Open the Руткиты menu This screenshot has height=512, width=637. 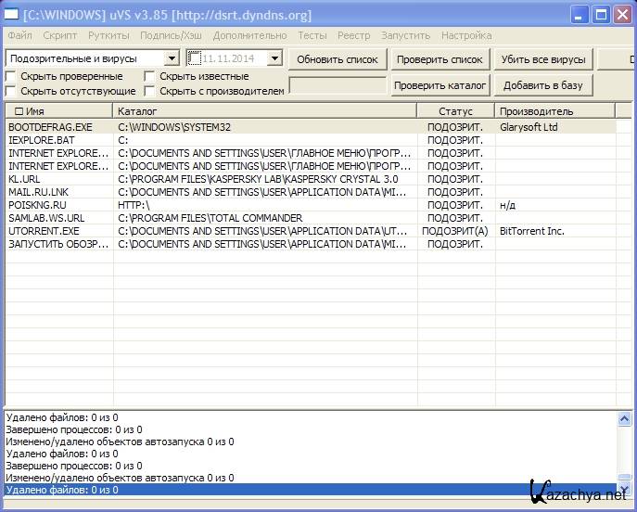(108, 35)
